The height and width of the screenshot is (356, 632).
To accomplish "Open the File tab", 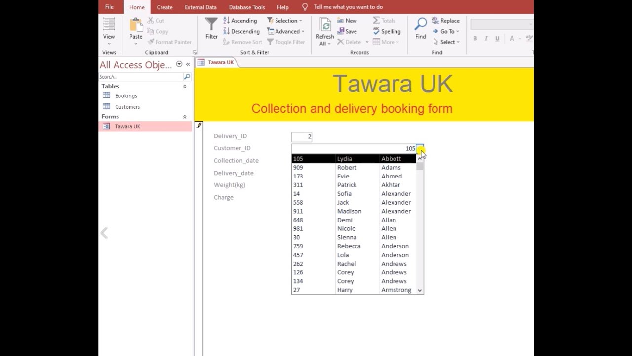I will pyautogui.click(x=109, y=7).
